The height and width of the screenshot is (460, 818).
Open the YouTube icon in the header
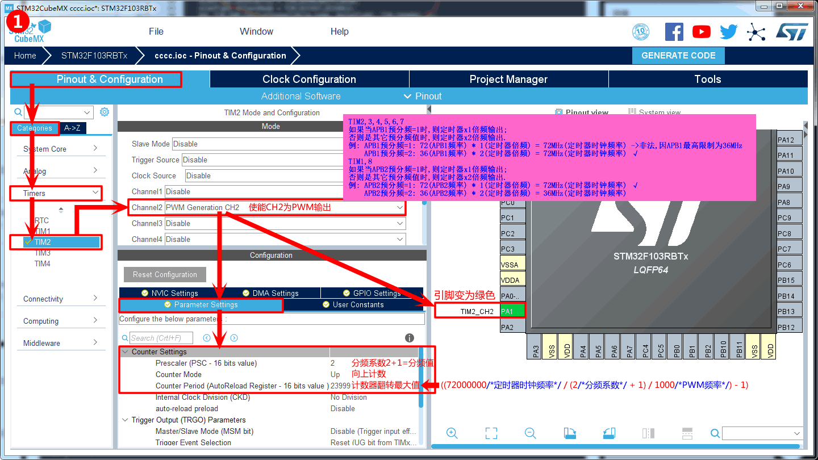click(x=701, y=32)
